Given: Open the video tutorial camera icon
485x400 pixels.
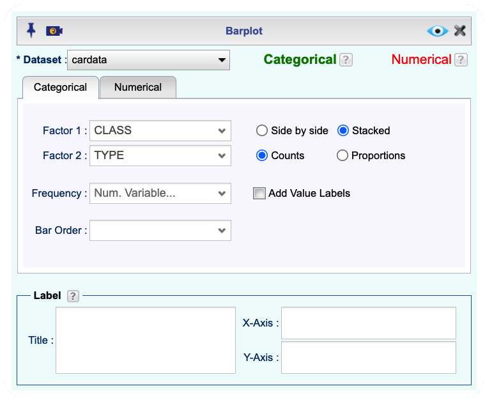Looking at the screenshot, I should tap(54, 31).
